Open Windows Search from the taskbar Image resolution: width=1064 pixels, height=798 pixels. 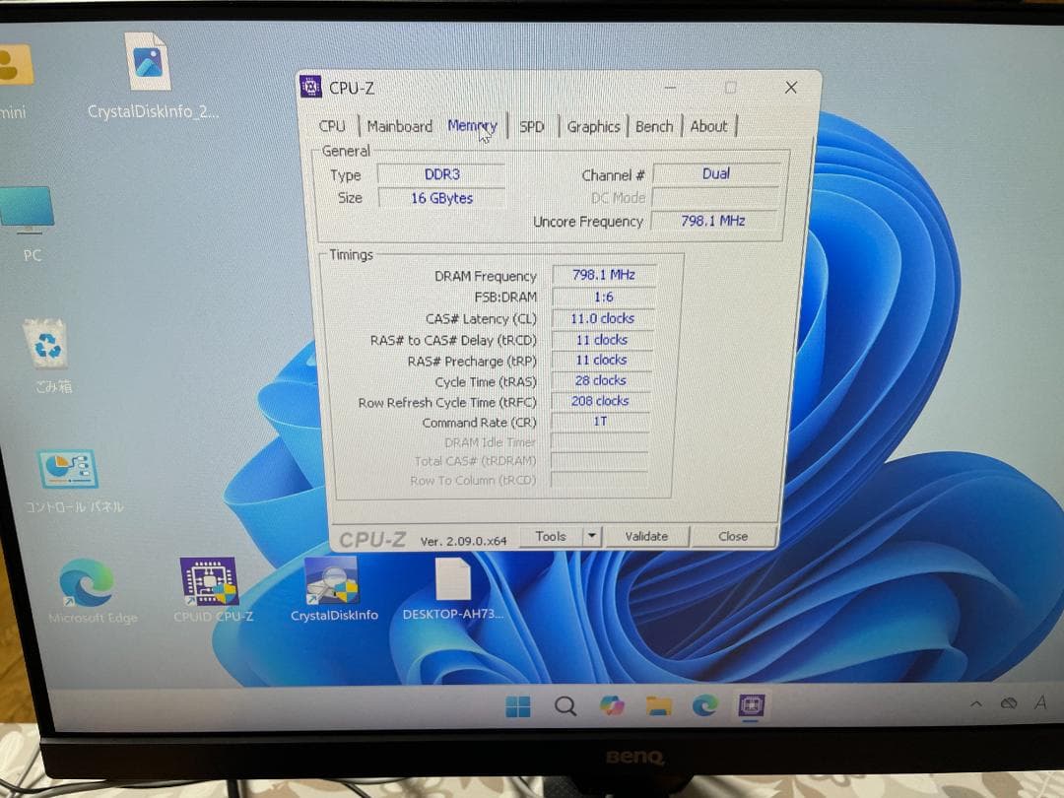click(564, 705)
